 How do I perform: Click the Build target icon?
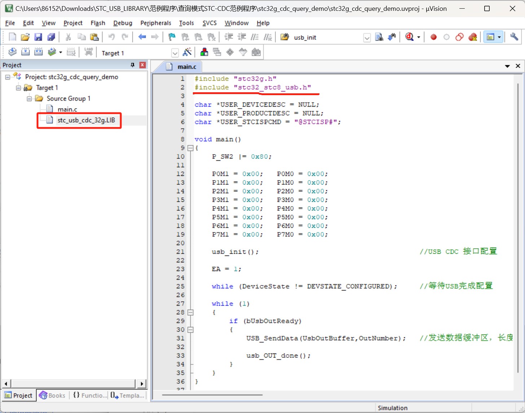point(25,52)
